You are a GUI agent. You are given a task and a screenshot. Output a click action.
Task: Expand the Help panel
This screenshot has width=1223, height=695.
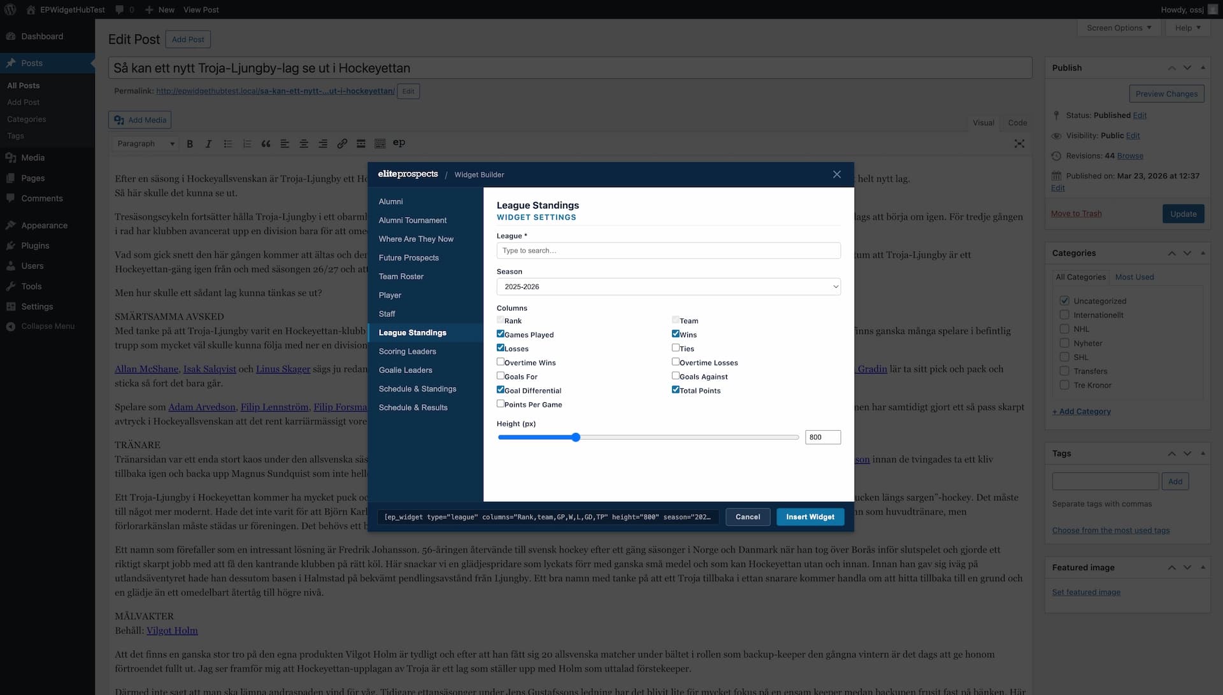click(1188, 28)
